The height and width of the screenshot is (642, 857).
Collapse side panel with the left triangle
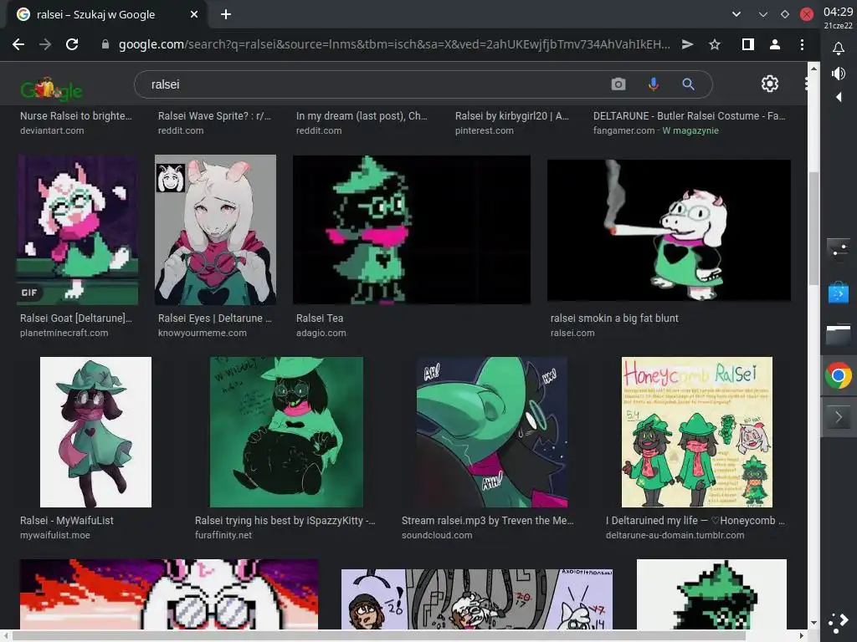pyautogui.click(x=839, y=97)
